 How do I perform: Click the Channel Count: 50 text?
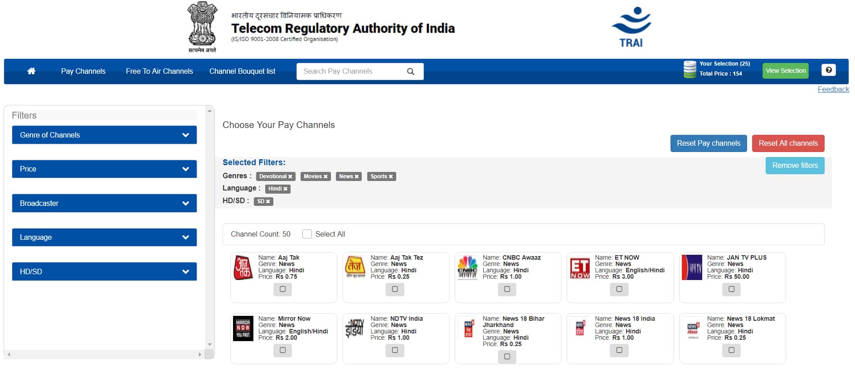(261, 234)
